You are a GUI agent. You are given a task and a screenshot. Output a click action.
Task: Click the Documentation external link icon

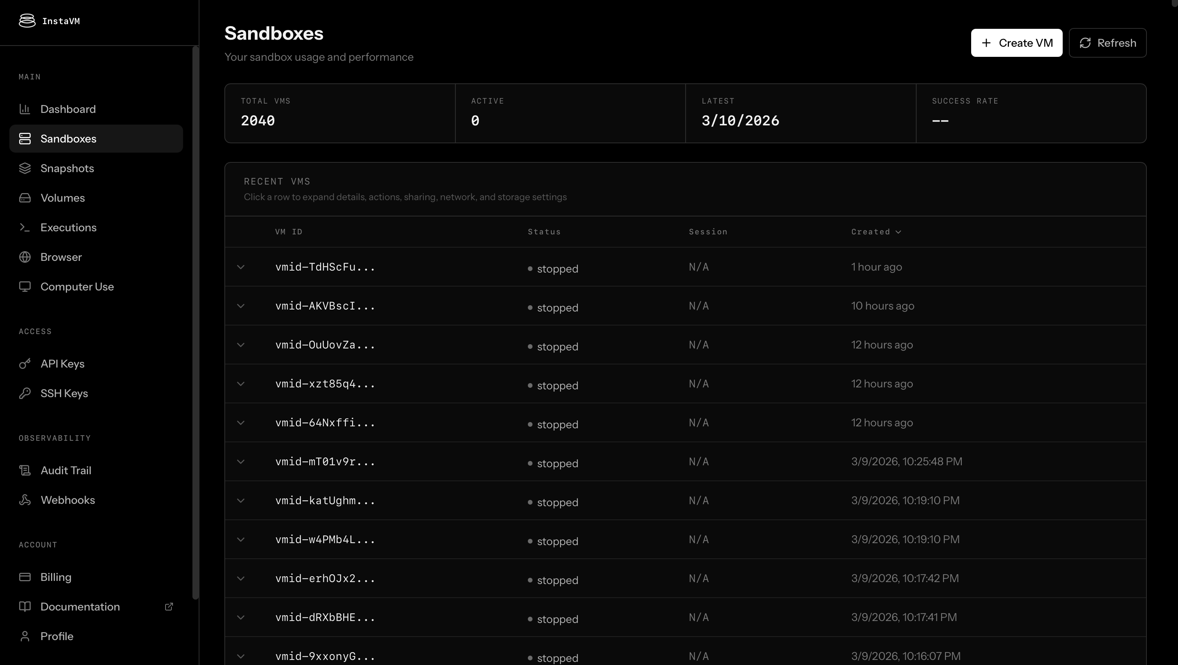(x=169, y=607)
